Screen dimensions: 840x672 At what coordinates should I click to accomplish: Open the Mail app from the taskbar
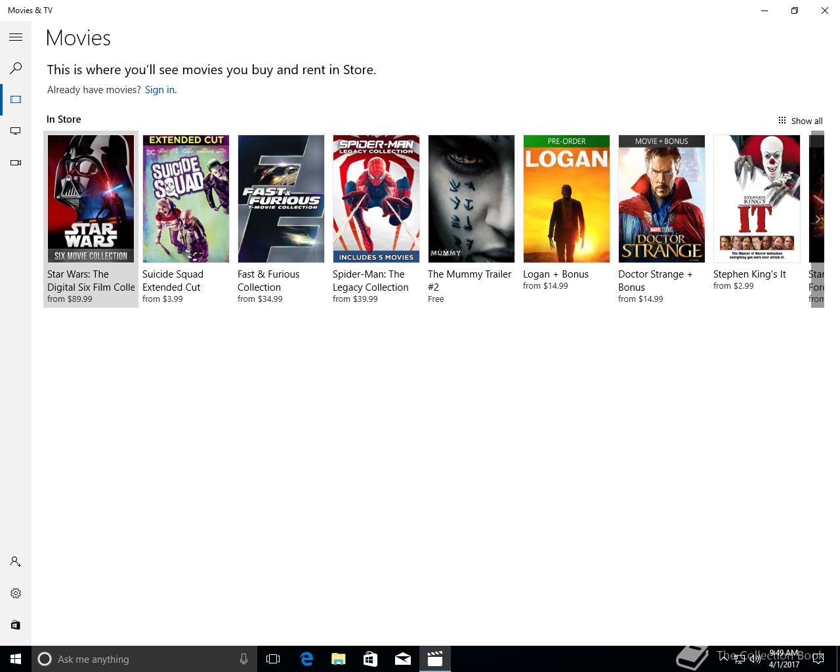point(403,659)
